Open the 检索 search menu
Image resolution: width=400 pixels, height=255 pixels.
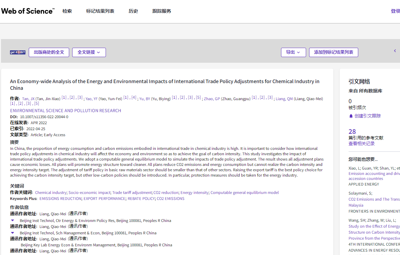(67, 11)
